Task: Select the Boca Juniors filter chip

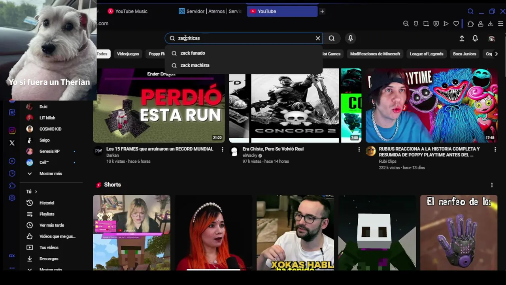Action: coord(464,54)
